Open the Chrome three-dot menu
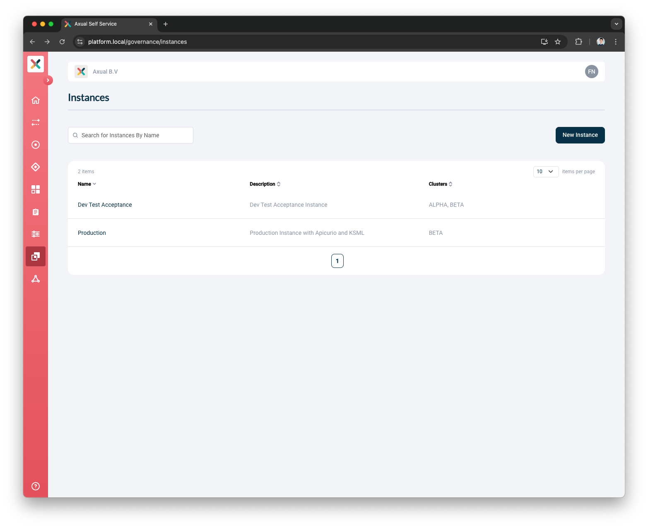The image size is (648, 528). (x=616, y=42)
